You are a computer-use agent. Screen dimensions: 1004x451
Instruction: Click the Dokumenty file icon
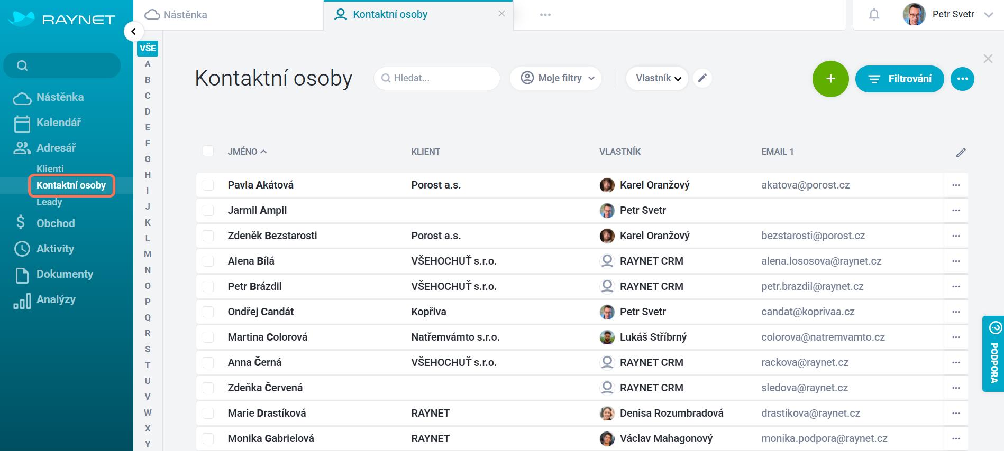pyautogui.click(x=22, y=275)
